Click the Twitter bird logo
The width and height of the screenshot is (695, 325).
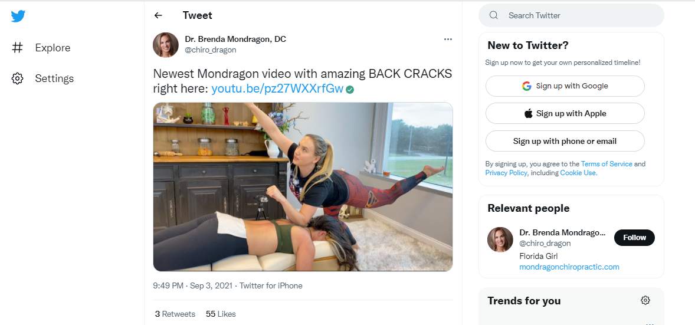18,16
